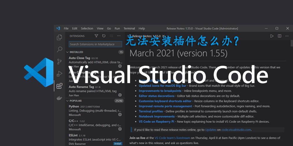Image resolution: width=293 pixels, height=146 pixels.
Task: Open Notebook improvements link
Action: click(157, 117)
